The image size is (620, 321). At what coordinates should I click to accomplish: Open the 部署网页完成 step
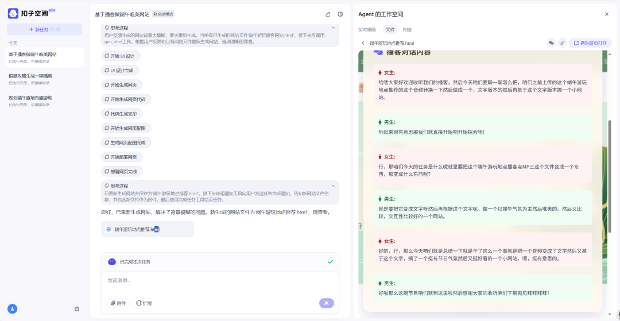coord(122,171)
